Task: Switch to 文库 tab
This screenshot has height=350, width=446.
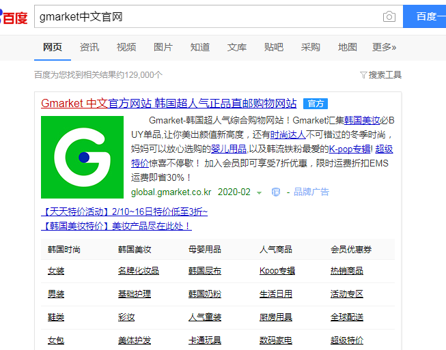Action: [236, 47]
